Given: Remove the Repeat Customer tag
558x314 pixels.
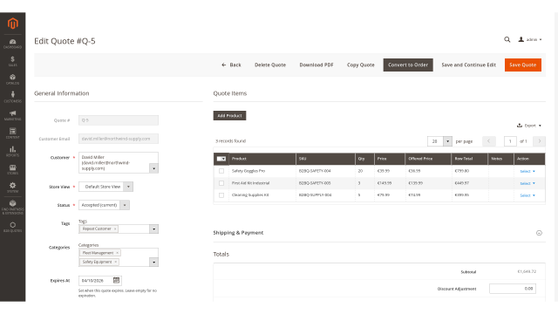Looking at the screenshot, I should click(115, 229).
